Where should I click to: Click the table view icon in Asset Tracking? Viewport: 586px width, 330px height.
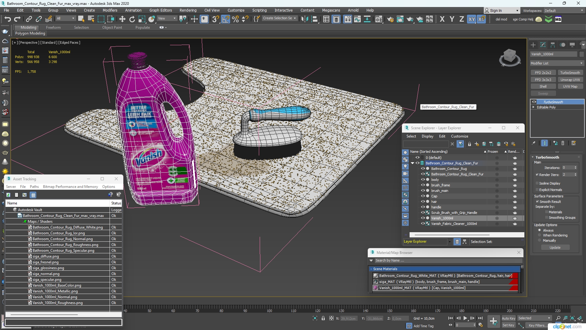pyautogui.click(x=33, y=195)
